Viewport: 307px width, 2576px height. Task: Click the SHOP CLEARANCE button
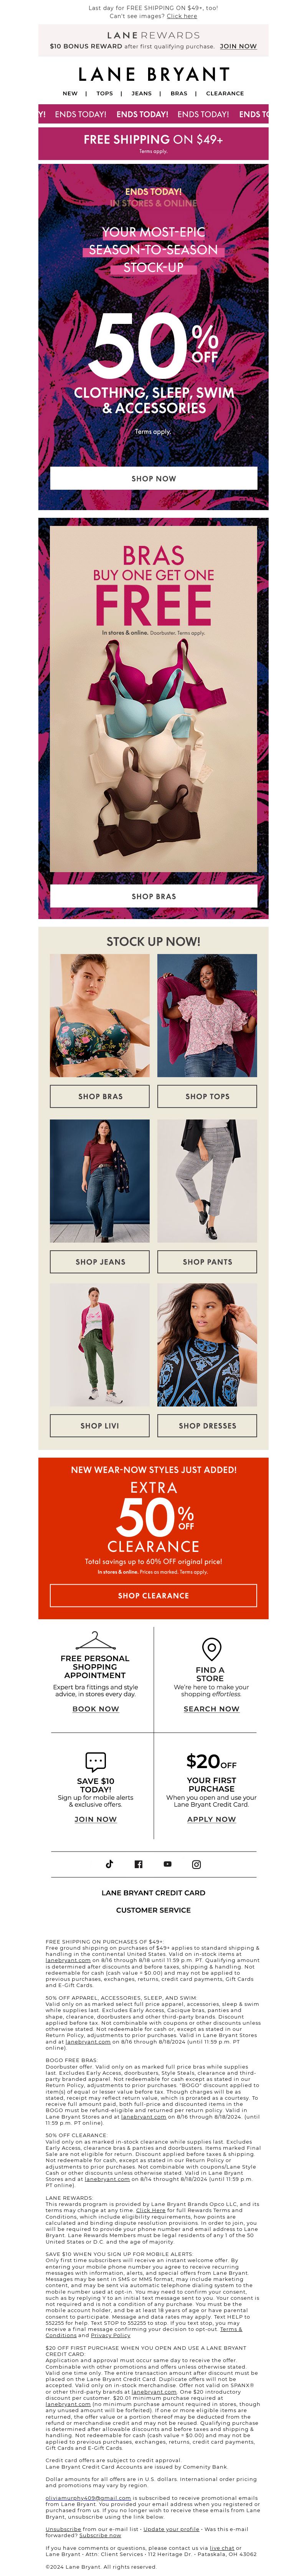153,1595
